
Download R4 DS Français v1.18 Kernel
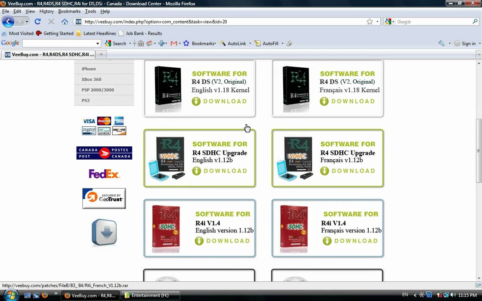pos(347,101)
